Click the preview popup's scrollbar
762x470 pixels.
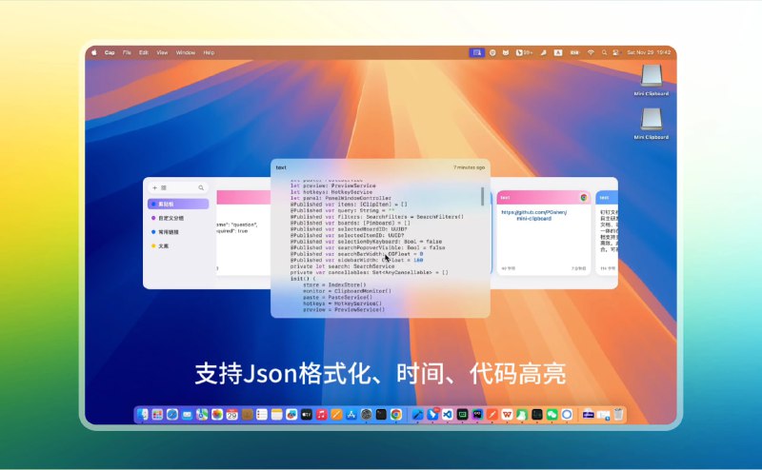coord(483,196)
